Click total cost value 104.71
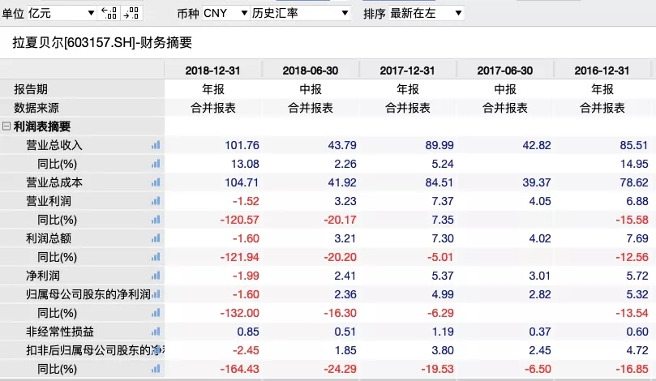 pos(242,182)
